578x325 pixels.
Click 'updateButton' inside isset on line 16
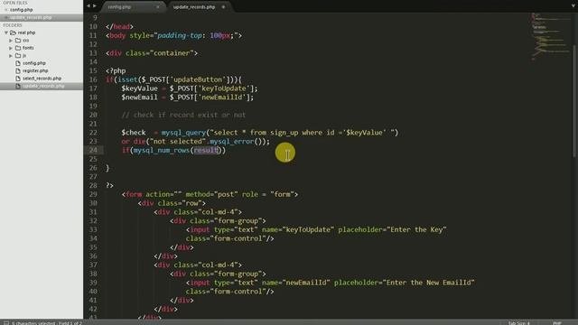coord(198,79)
